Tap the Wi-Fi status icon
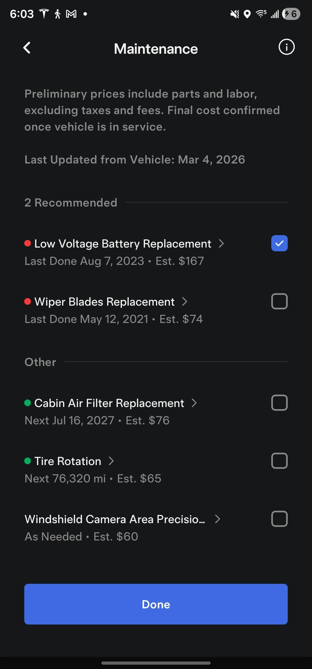This screenshot has width=312, height=669. 261,14
